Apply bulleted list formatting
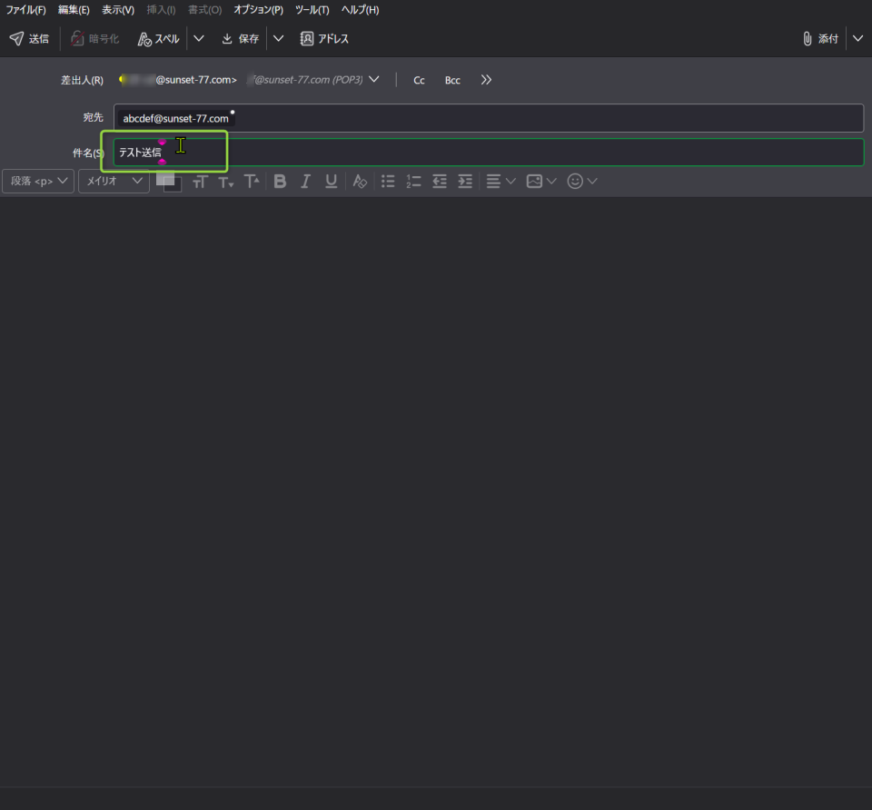Viewport: 872px width, 810px height. click(388, 182)
